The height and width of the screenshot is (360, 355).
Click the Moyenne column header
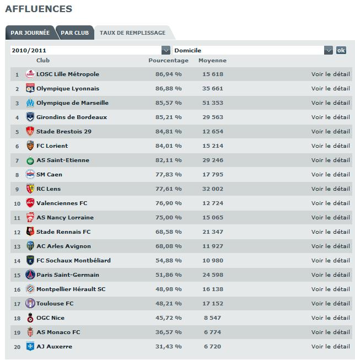pos(212,61)
